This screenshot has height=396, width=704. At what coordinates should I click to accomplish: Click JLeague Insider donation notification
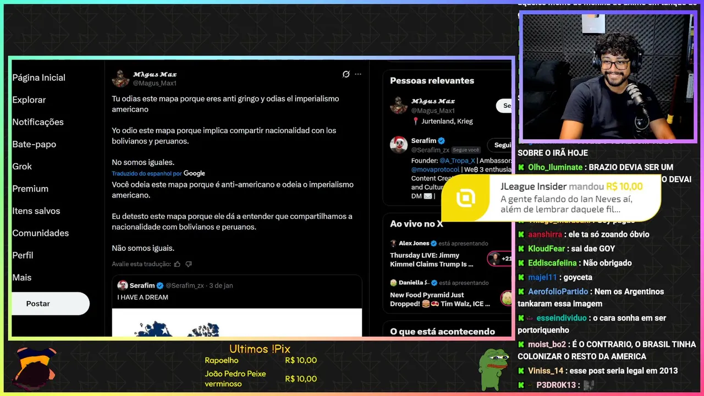click(551, 198)
